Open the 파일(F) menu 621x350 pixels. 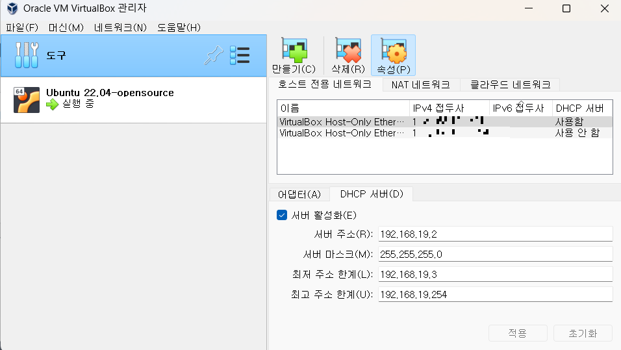pos(22,27)
